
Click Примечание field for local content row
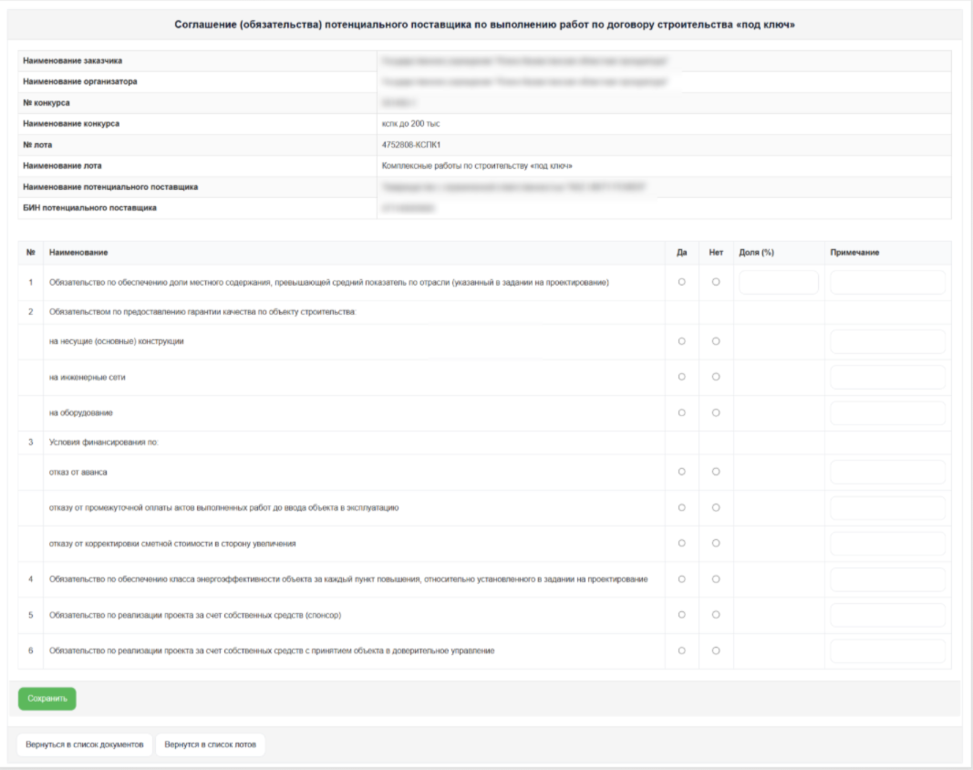(887, 283)
